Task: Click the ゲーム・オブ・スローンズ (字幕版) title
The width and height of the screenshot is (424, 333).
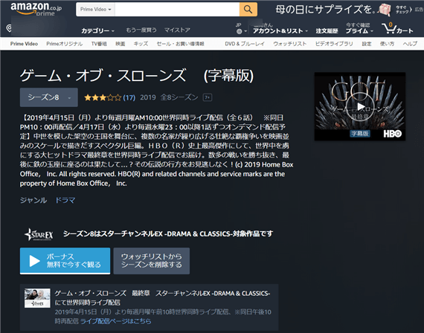Action: coord(137,75)
